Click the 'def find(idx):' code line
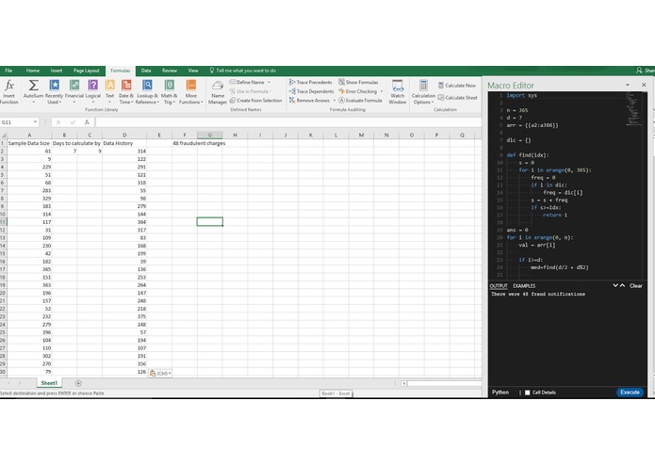This screenshot has width=655, height=465. click(x=528, y=155)
